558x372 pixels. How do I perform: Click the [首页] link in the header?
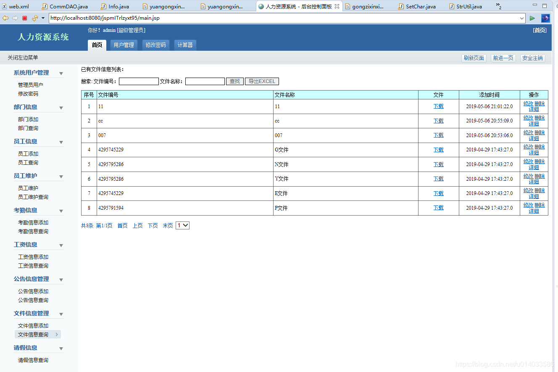[x=540, y=30]
